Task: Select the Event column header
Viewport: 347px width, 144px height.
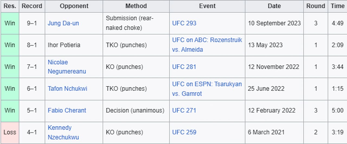Action: (207, 6)
